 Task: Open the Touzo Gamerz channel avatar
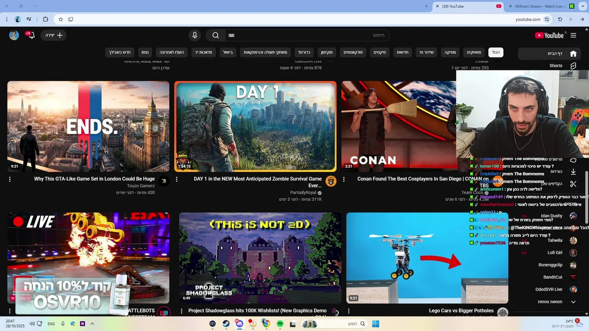(x=164, y=181)
